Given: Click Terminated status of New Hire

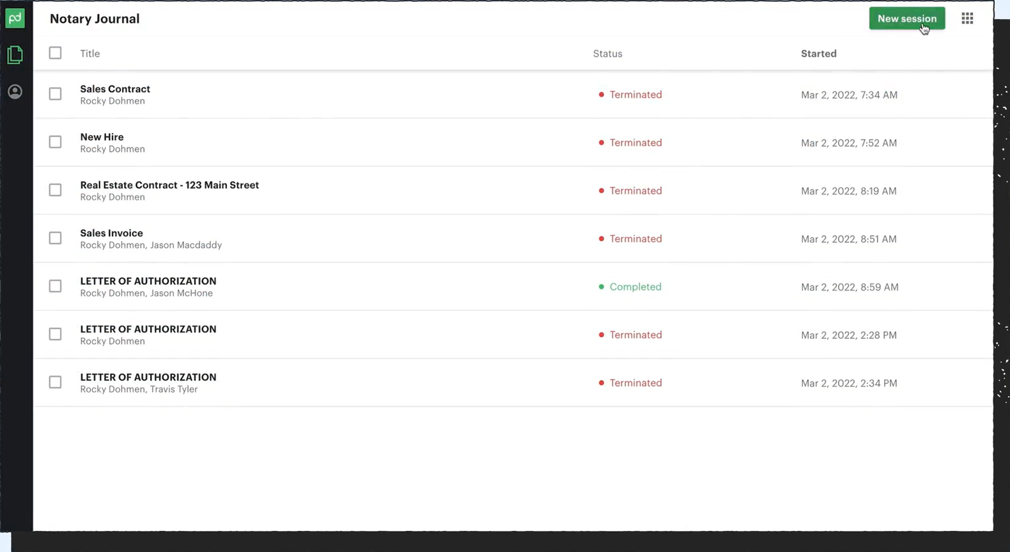Looking at the screenshot, I should 635,143.
